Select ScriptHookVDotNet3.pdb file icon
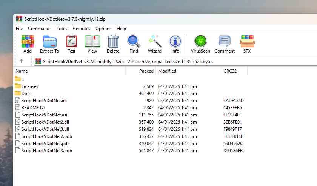 [18, 151]
